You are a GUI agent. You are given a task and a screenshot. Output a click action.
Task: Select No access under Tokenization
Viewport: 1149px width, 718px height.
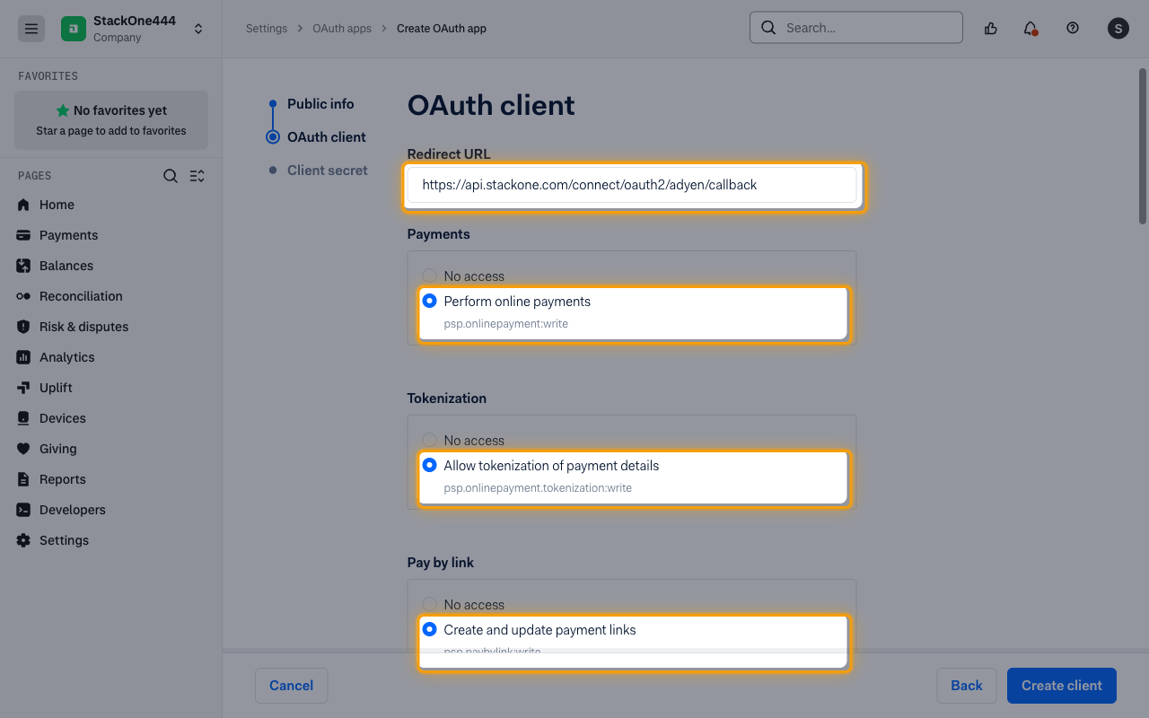(430, 440)
